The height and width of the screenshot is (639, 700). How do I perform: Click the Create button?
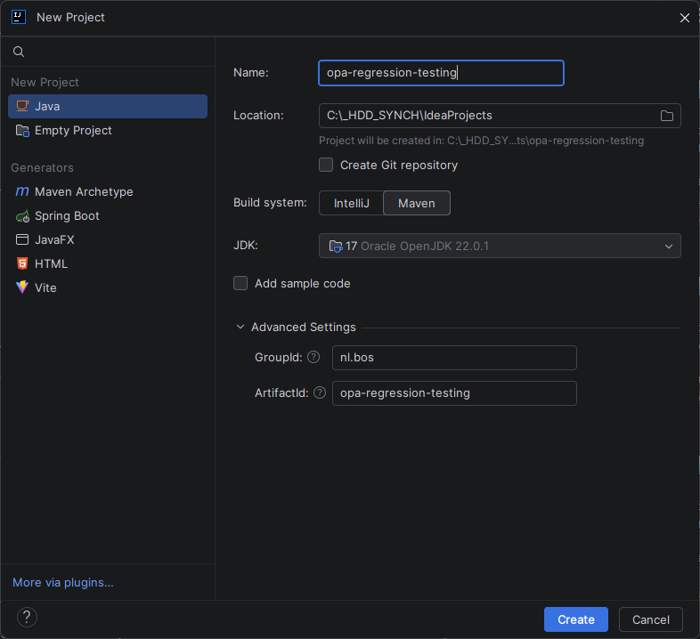pyautogui.click(x=576, y=619)
